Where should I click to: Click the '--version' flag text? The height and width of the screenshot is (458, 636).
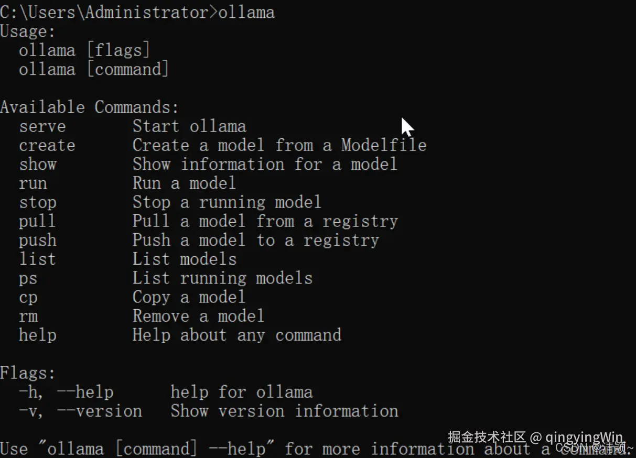pyautogui.click(x=99, y=411)
